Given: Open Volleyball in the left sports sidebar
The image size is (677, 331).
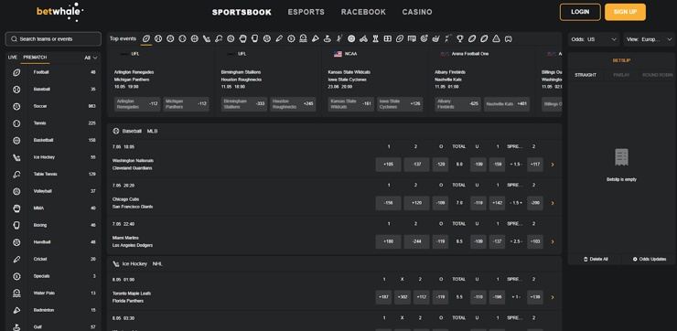Looking at the screenshot, I should pos(53,191).
